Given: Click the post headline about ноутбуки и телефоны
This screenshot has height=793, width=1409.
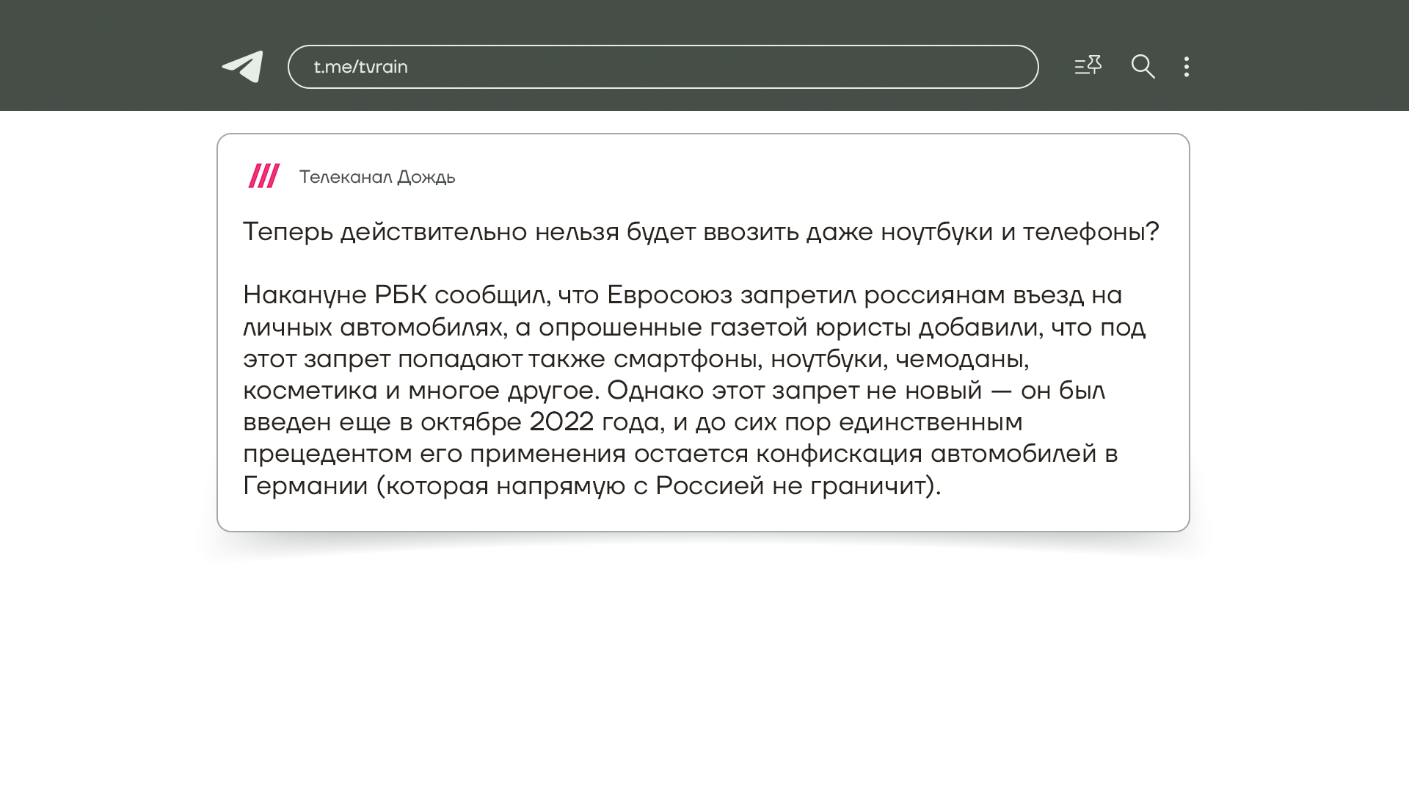Looking at the screenshot, I should [x=701, y=232].
